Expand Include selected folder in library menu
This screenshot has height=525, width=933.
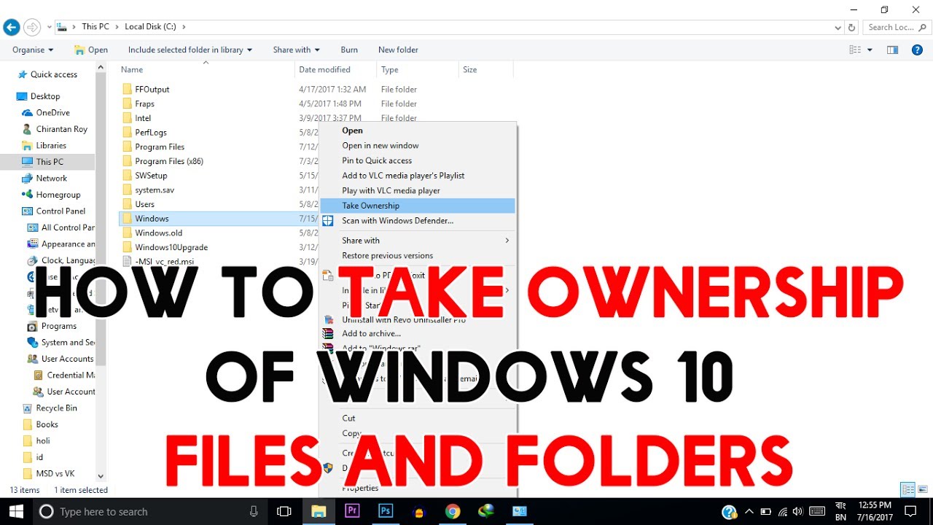click(x=190, y=50)
